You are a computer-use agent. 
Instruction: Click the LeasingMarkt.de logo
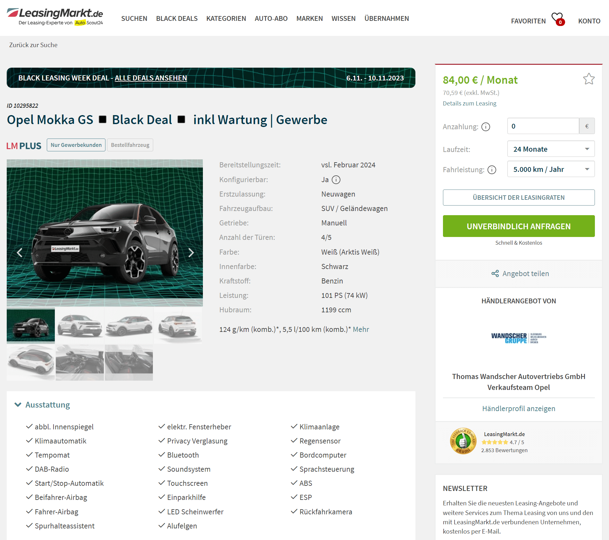pos(55,17)
